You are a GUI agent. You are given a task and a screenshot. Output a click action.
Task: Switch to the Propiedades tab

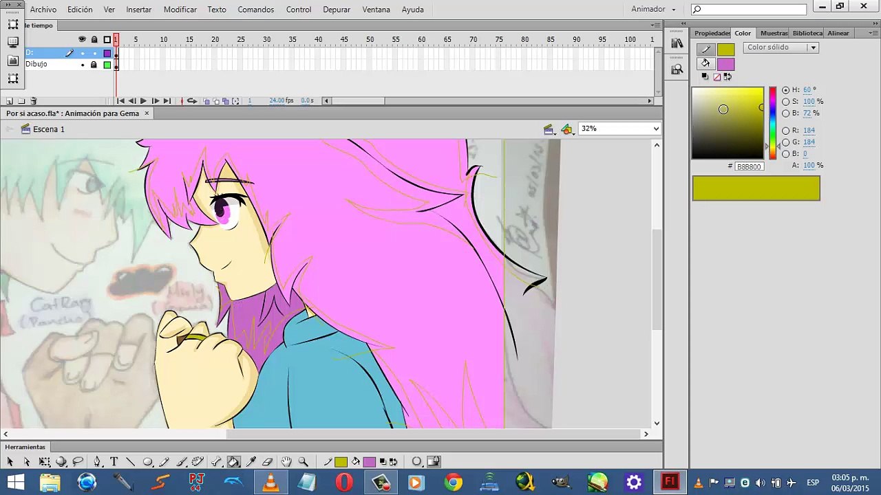point(712,33)
